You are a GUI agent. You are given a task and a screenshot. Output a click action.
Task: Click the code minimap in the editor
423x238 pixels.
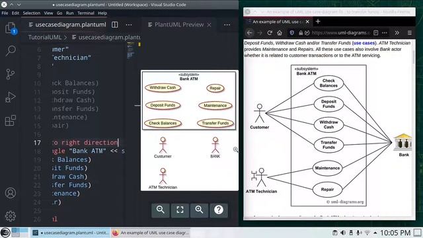point(131,51)
